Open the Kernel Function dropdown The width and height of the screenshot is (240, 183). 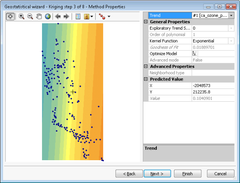231,41
